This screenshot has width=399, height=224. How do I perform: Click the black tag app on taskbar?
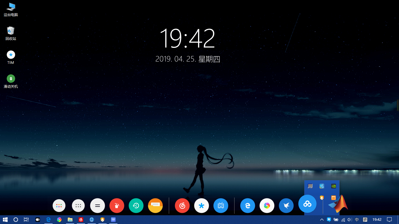pyautogui.click(x=38, y=220)
